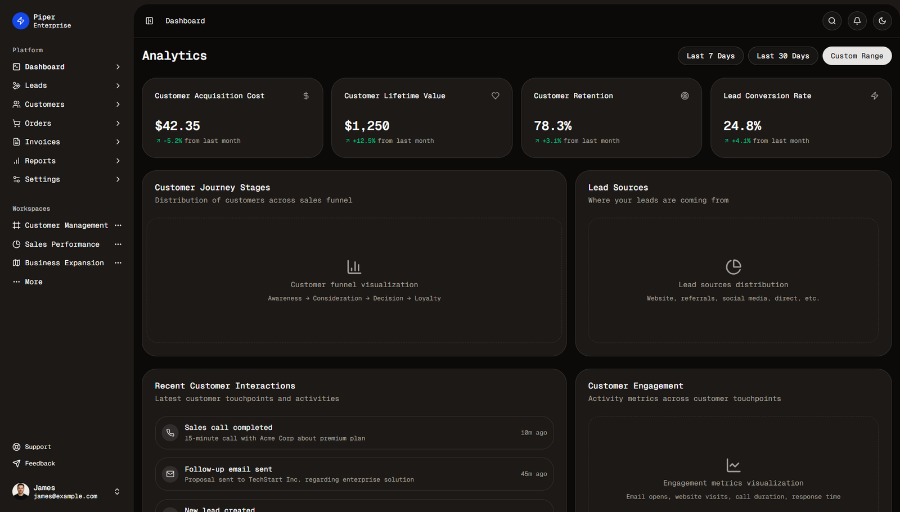Expand the Invoices menu chevron
Viewport: 900px width, 512px height.
[118, 142]
